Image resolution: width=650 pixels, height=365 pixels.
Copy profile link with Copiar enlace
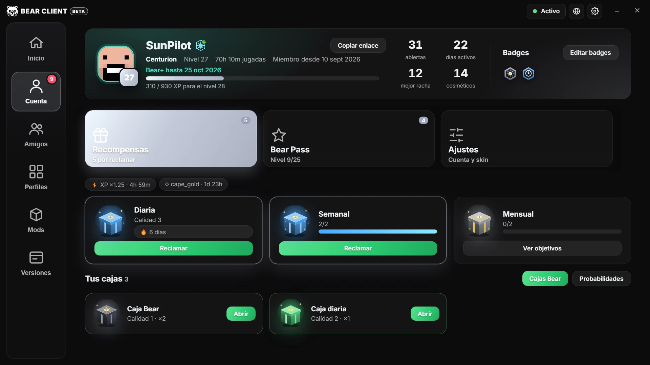[358, 45]
